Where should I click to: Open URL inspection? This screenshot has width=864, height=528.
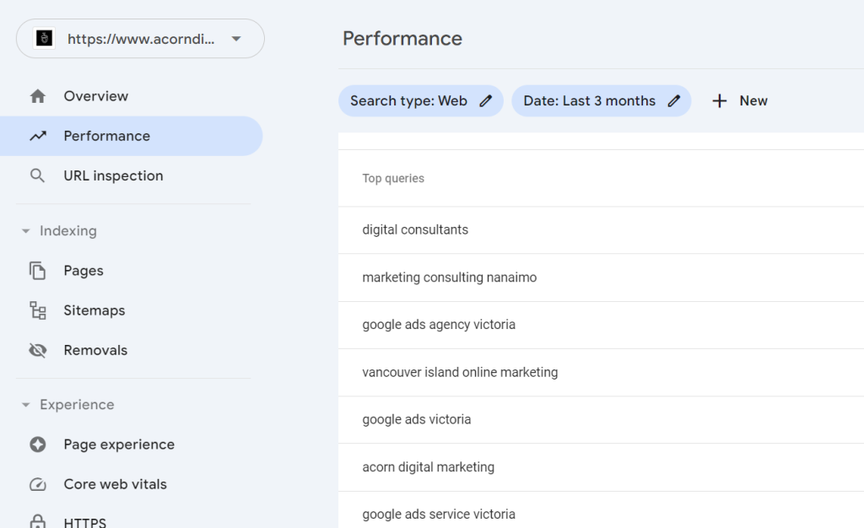(x=114, y=175)
